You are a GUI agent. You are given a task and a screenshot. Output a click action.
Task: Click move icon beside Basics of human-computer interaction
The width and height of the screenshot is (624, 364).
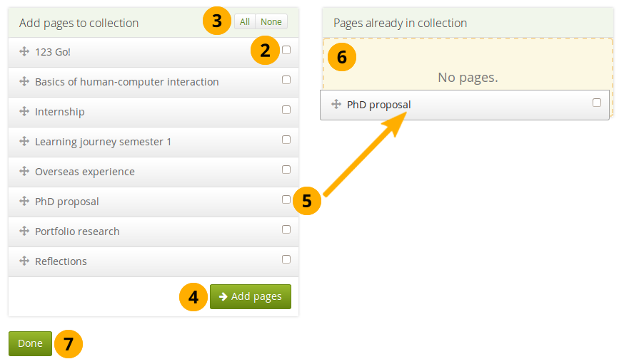point(24,82)
